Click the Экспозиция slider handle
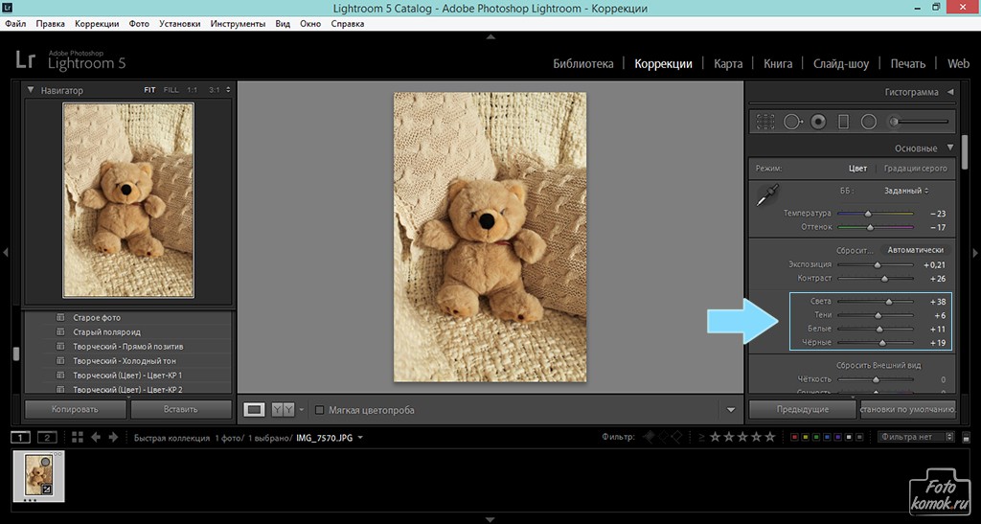981x524 pixels. pos(878,265)
